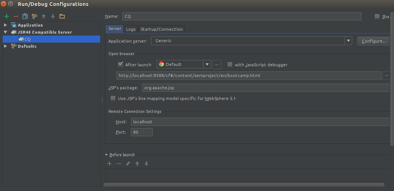Add a new configuration with green plus

7,16
